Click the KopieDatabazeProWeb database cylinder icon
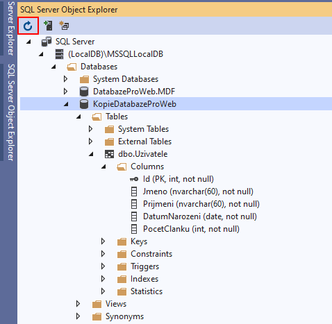 pos(84,104)
